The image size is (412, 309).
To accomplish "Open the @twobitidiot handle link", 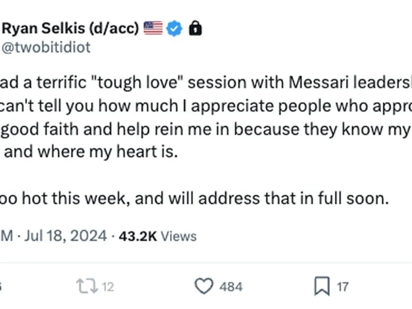I will click(46, 47).
